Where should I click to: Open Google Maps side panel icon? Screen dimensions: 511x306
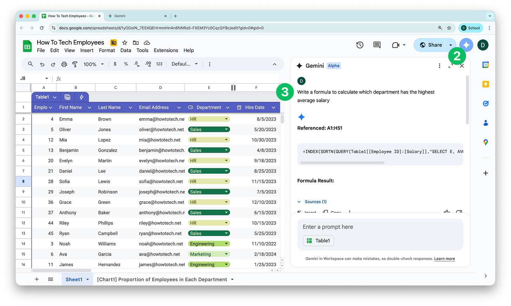pyautogui.click(x=486, y=142)
